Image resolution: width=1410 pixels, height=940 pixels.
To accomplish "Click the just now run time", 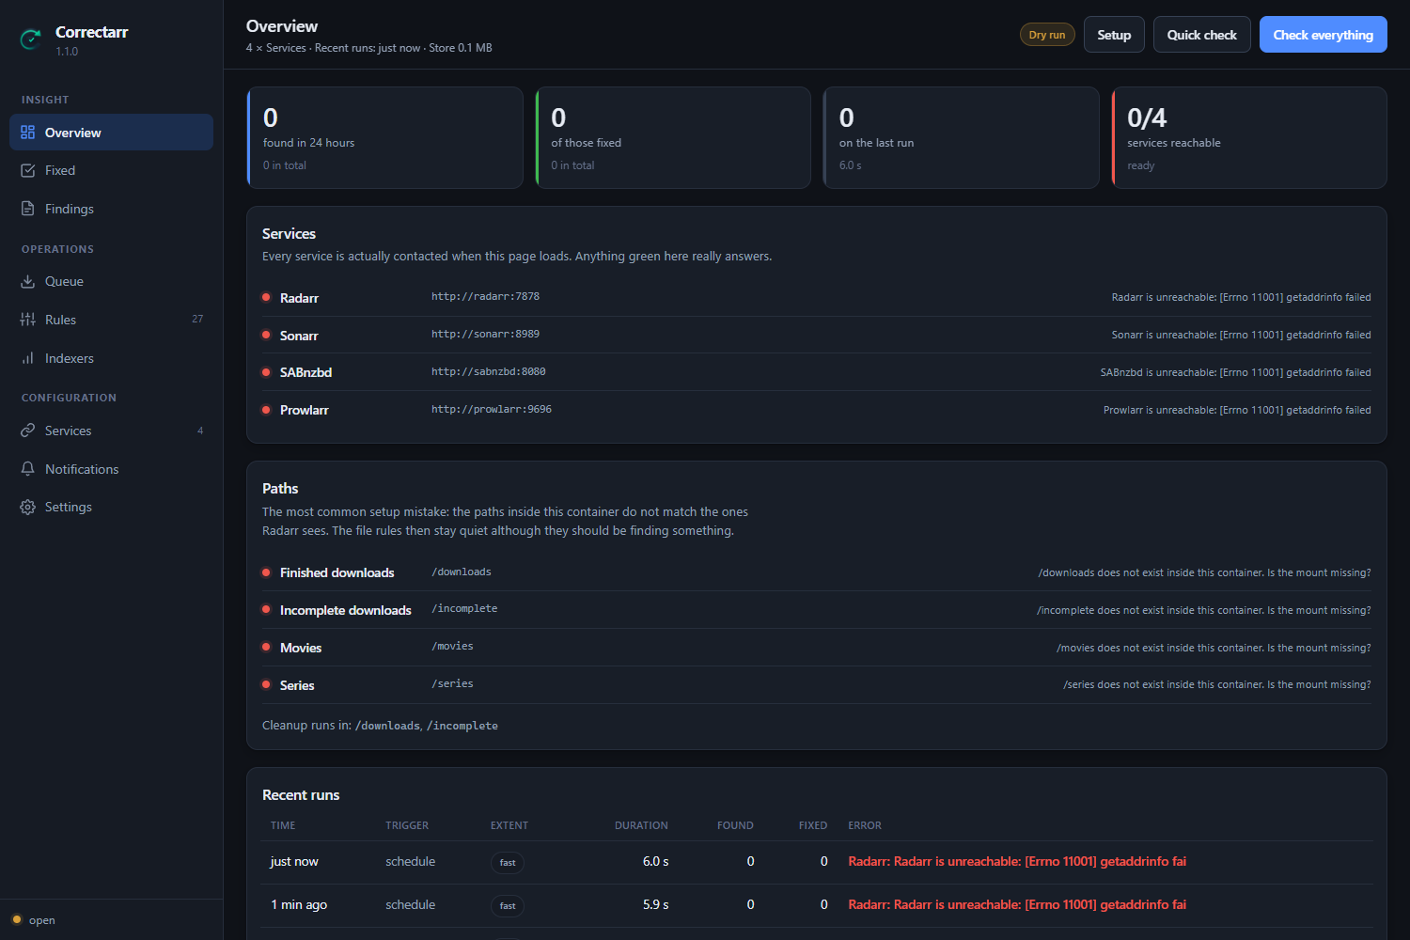I will [x=294, y=861].
